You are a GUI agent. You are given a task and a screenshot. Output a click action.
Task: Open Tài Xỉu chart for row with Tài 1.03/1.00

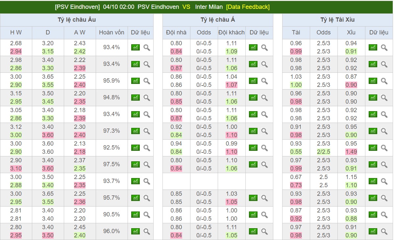(373, 81)
